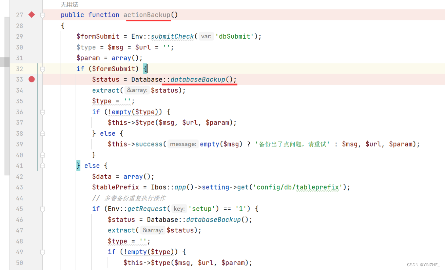Click line number 30 in the gutter
The image size is (445, 270).
(20, 47)
